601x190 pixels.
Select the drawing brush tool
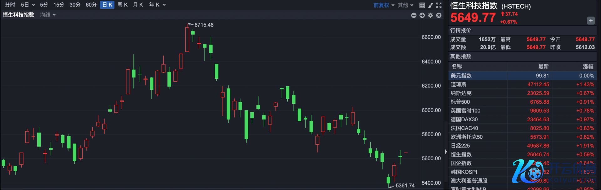tap(431, 5)
